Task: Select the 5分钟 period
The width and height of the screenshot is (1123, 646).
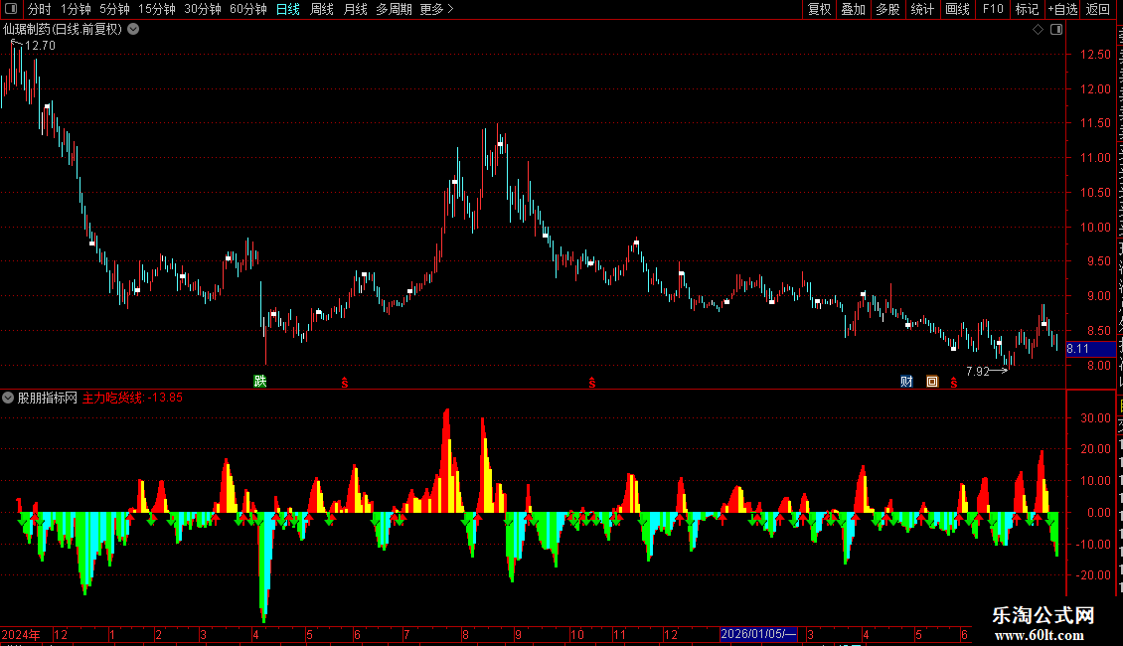Action: 114,9
